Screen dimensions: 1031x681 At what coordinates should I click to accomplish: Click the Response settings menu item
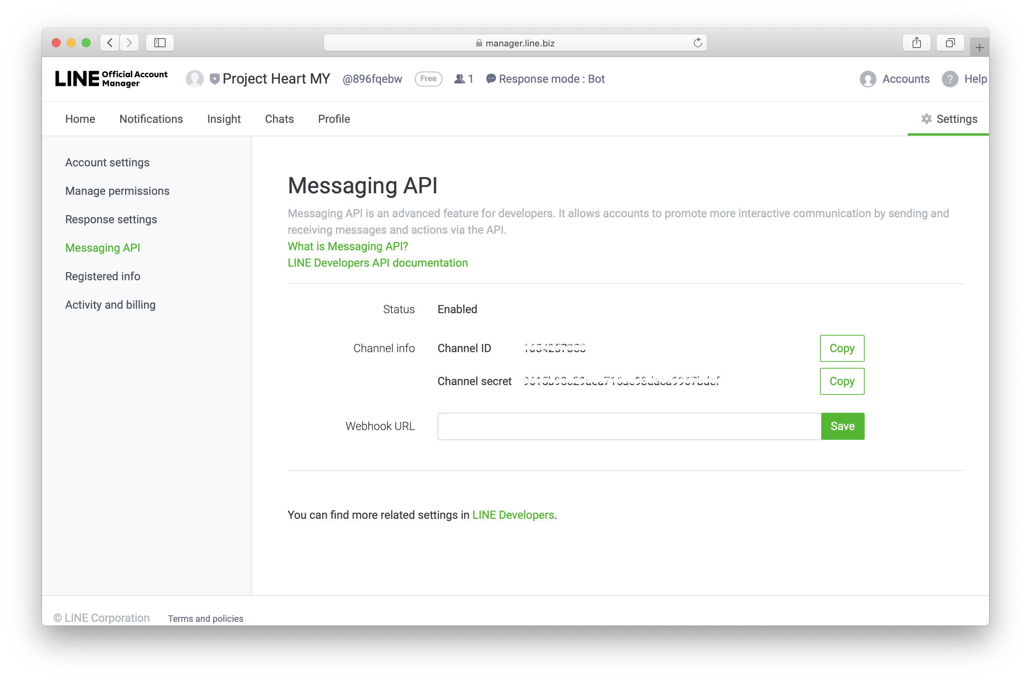click(x=112, y=219)
